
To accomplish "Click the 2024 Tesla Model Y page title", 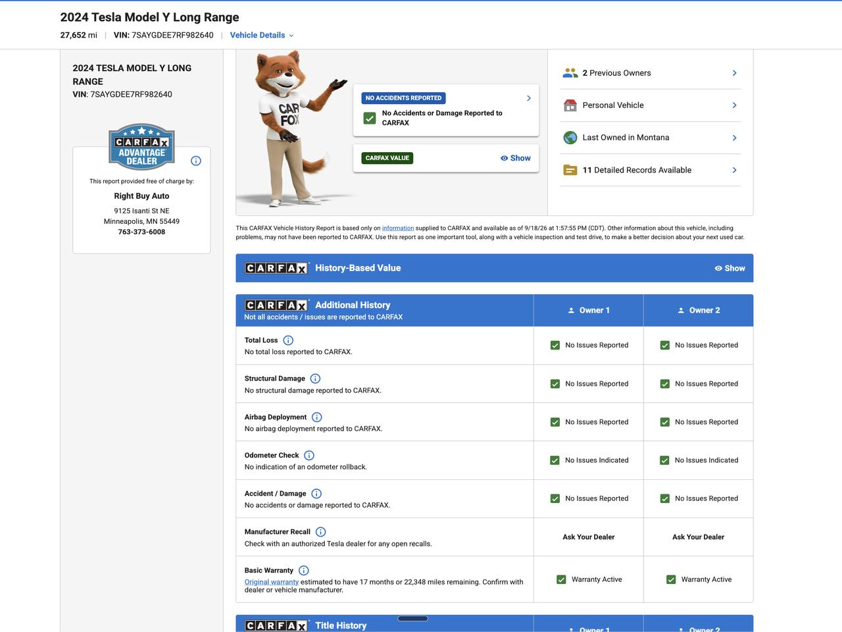I will (x=149, y=17).
